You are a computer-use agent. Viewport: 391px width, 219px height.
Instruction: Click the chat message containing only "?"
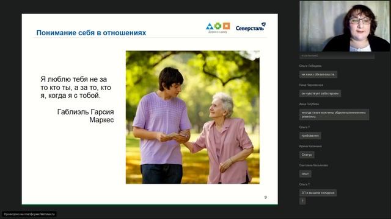point(302,201)
